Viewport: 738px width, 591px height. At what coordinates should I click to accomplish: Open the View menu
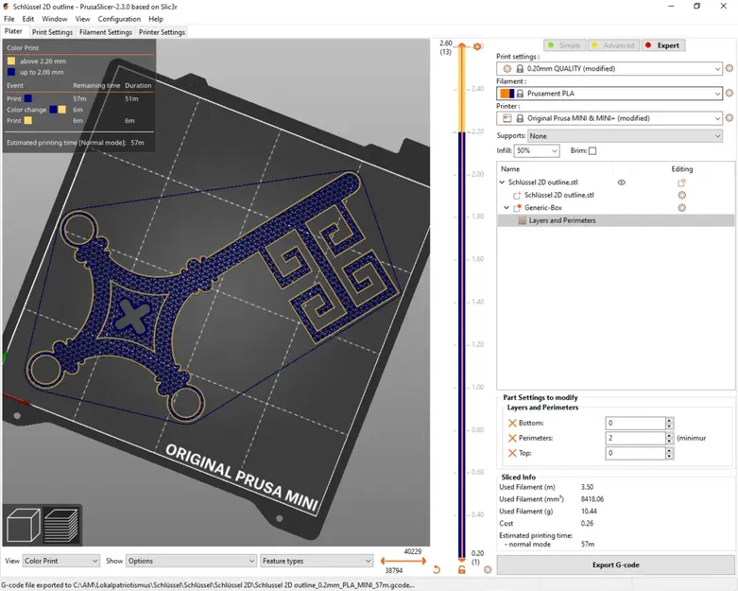click(82, 19)
